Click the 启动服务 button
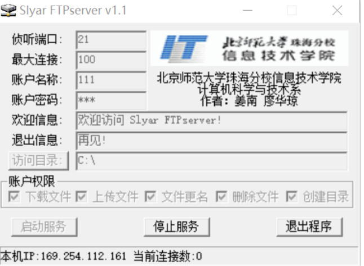This screenshot has height=266, width=364. pyautogui.click(x=44, y=227)
